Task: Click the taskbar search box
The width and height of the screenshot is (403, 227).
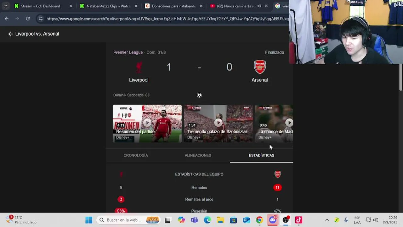Action: [x=128, y=220]
